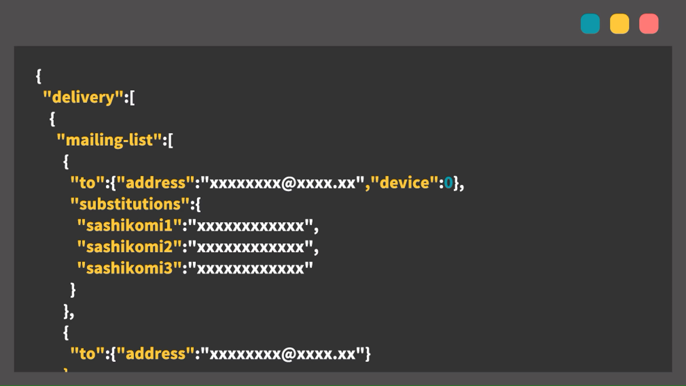Click the opening bracket after "mailing-list"
The width and height of the screenshot is (686, 386).
point(170,140)
